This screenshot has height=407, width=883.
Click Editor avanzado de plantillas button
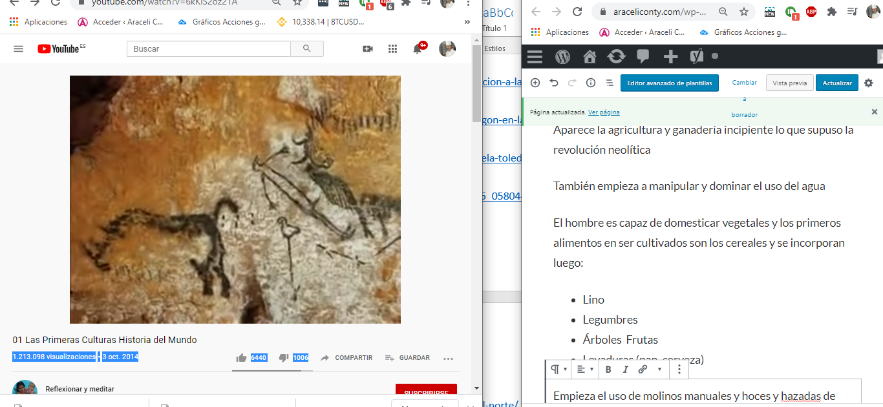pos(670,83)
